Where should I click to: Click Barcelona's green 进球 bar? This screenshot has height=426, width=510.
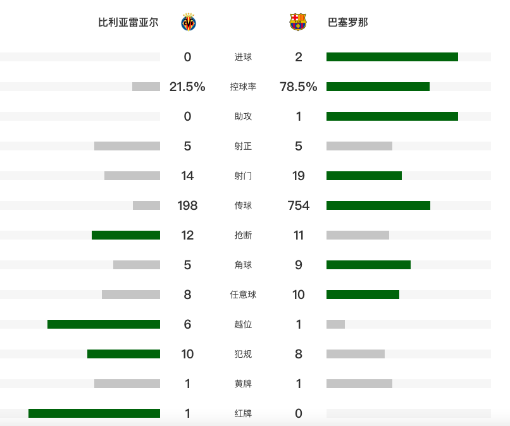pyautogui.click(x=392, y=57)
